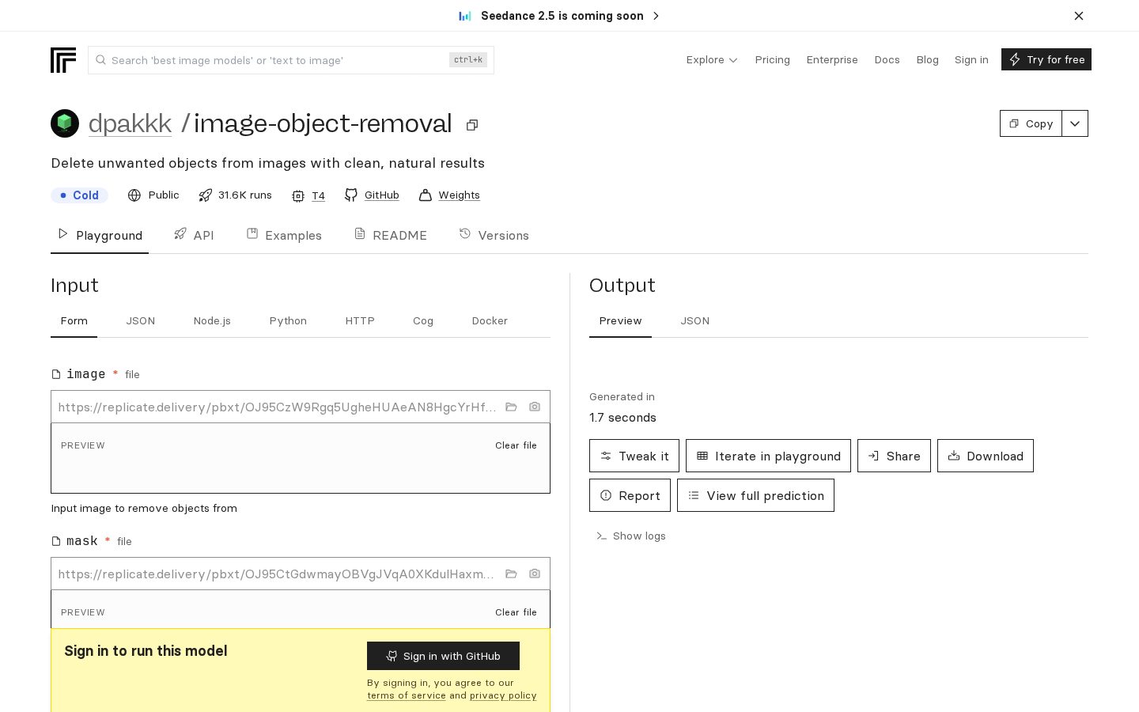Expand the Explore menu

[712, 60]
